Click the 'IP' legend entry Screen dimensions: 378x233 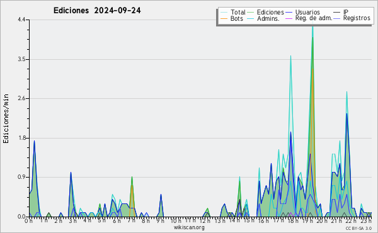pos(346,12)
